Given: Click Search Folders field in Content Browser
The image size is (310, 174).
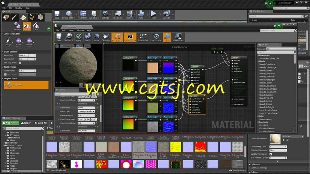Looking at the screenshot, I should coord(25,128).
